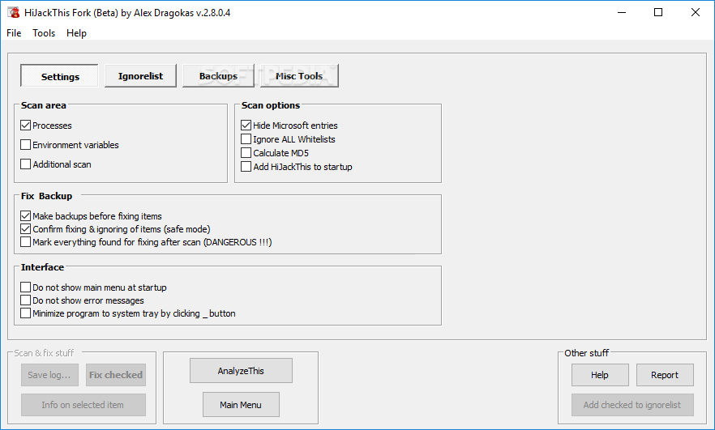Click the AnalyzeThis button
The width and height of the screenshot is (715, 430).
[241, 371]
